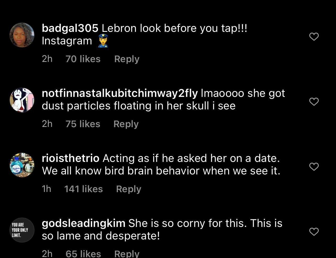This screenshot has width=336, height=258.
Task: Reply to the dust particles comment
Action: coord(126,124)
